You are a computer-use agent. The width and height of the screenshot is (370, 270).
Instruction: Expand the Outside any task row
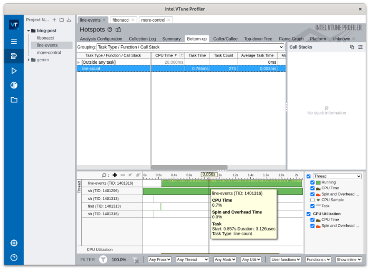pyautogui.click(x=78, y=62)
